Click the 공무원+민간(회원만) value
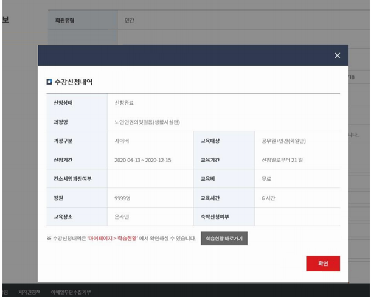Image resolution: width=371 pixels, height=297 pixels. [x=283, y=141]
